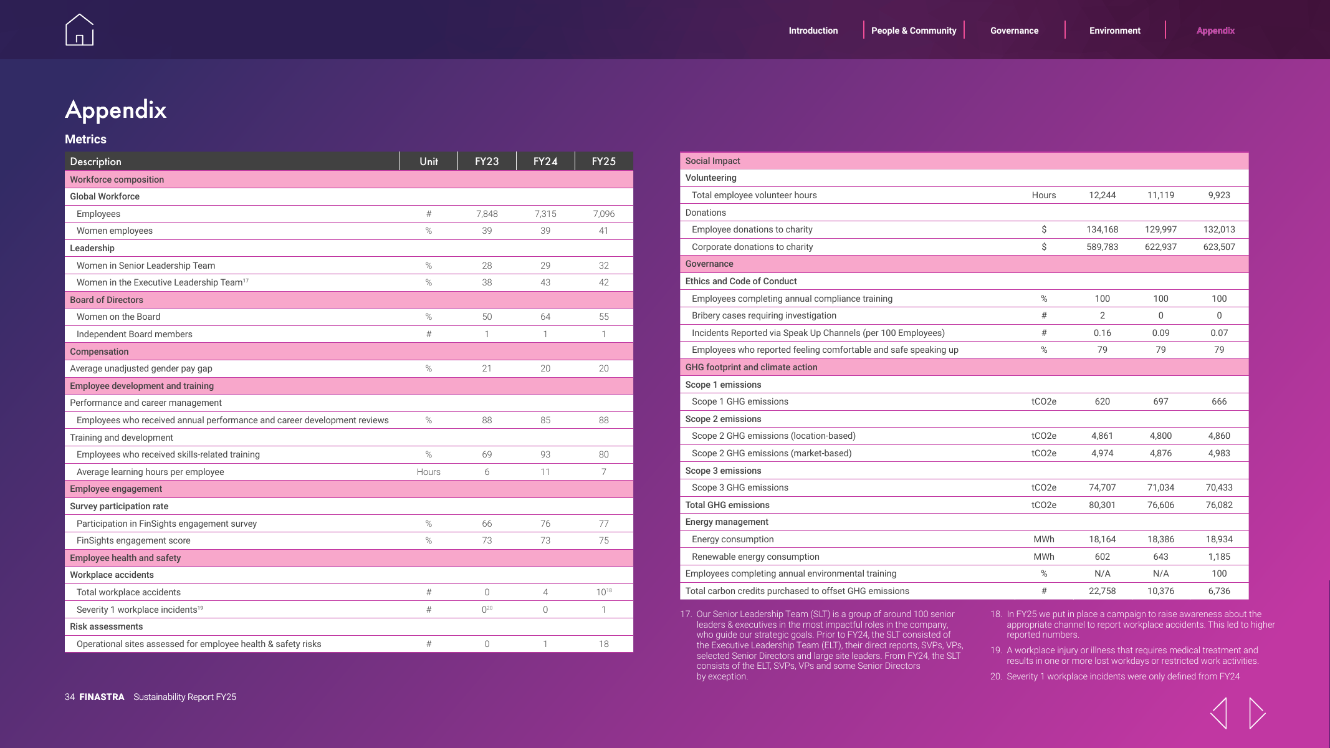Select the Workforce composition section row
The image size is (1330, 748).
(349, 180)
